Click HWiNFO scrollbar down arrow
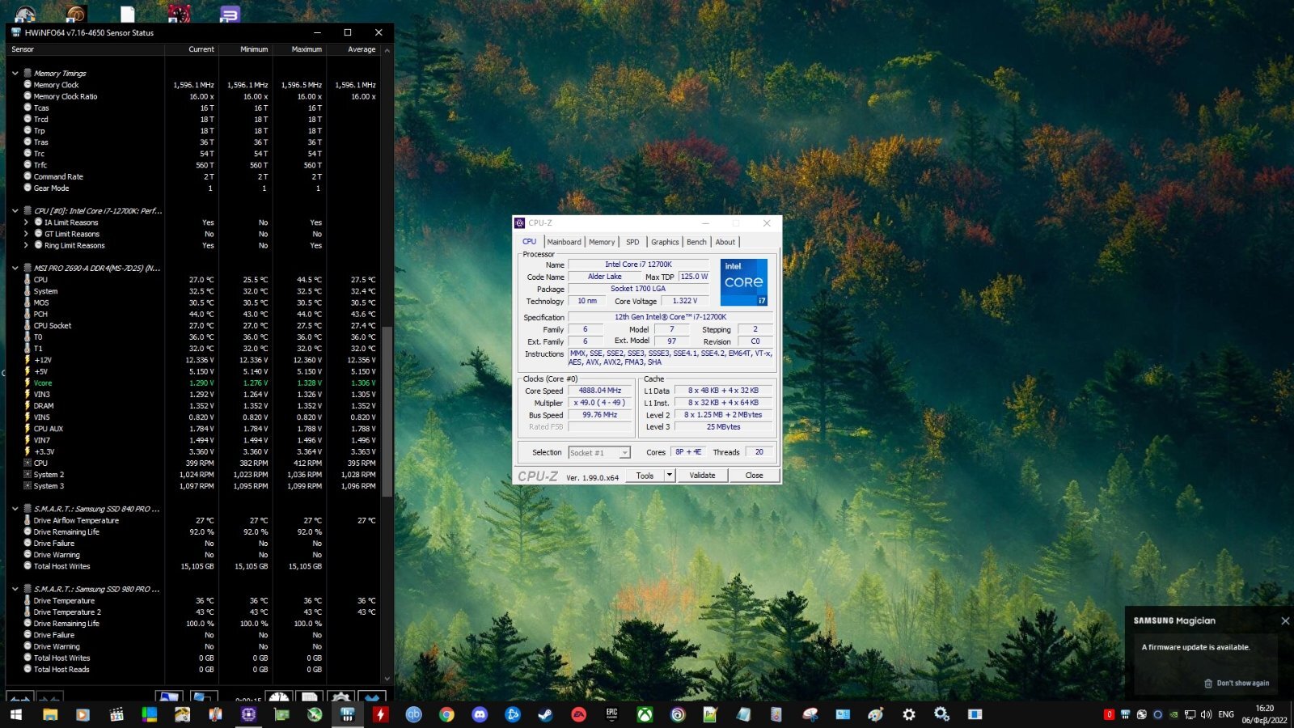 387,679
